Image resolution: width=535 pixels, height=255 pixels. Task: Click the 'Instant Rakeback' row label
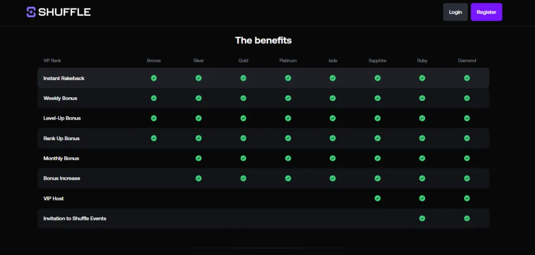click(64, 78)
